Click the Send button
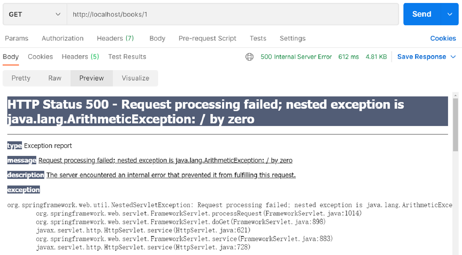 click(x=422, y=14)
